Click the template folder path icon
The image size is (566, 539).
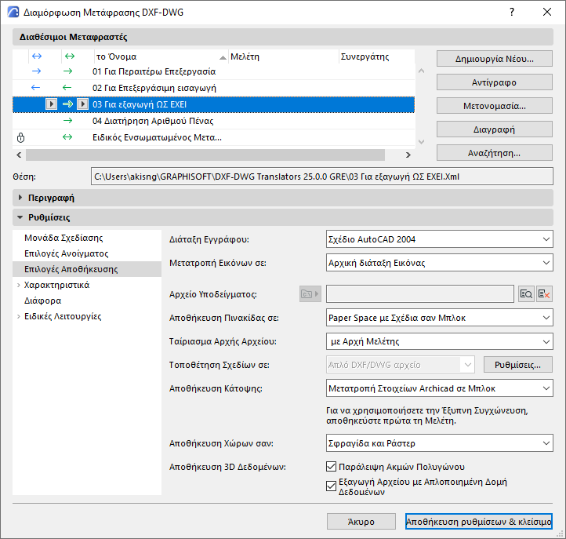pos(310,294)
